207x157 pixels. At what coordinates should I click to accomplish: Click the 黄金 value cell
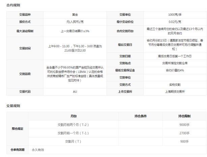click(75, 15)
